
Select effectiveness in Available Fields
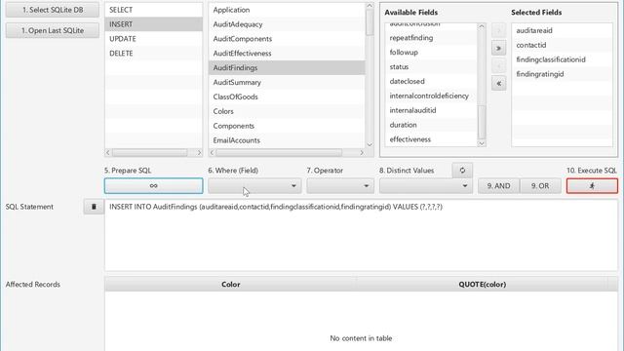click(x=431, y=139)
